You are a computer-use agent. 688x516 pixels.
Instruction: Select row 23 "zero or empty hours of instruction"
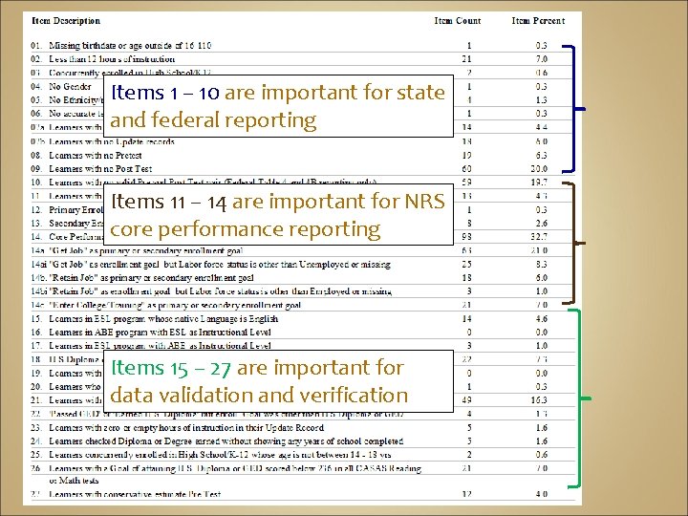tap(303, 428)
